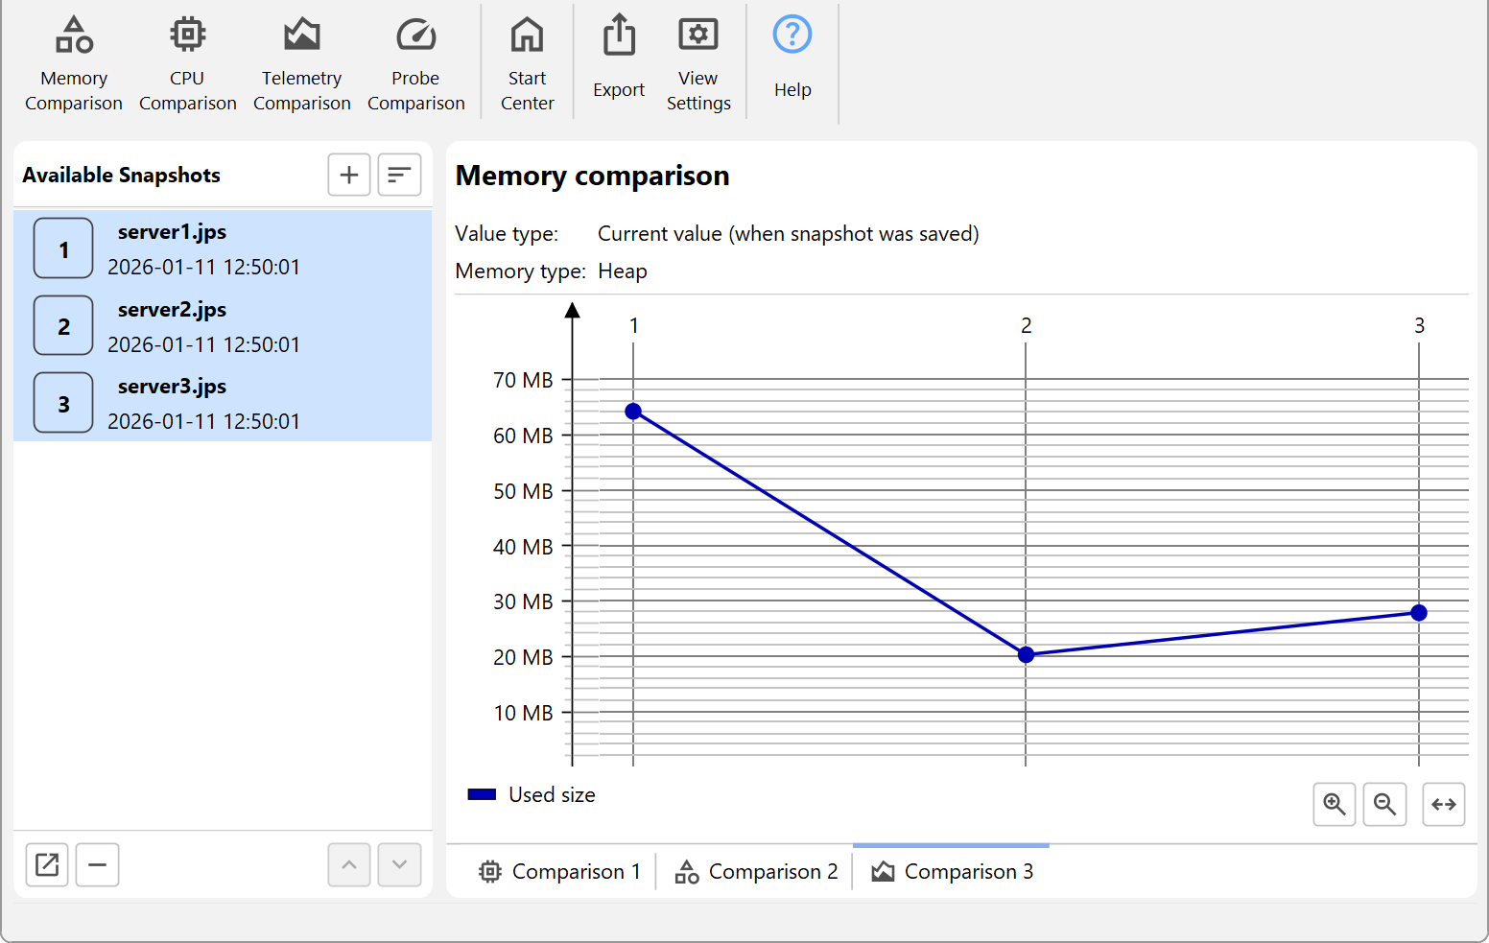Click the 70 MB axis label

pos(523,380)
